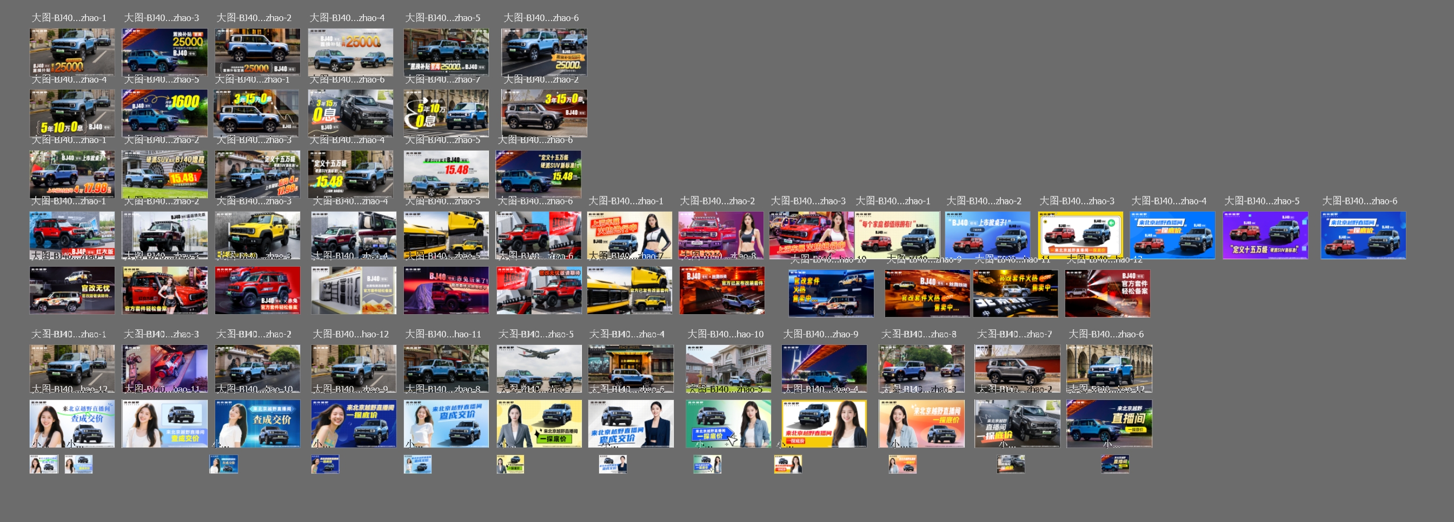Select the red SUV with pink robot artboard
This screenshot has height=522, width=1454.
pos(165,369)
